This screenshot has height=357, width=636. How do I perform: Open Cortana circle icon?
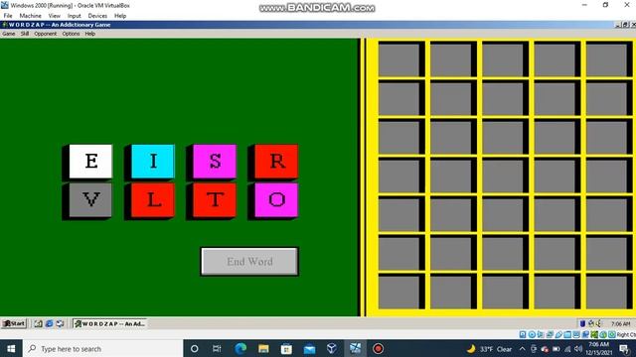[x=195, y=348]
